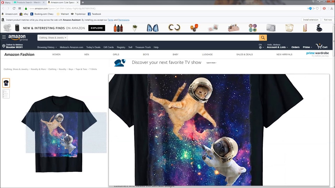
Task: Expand the Browsing History dropdown
Action: click(47, 47)
